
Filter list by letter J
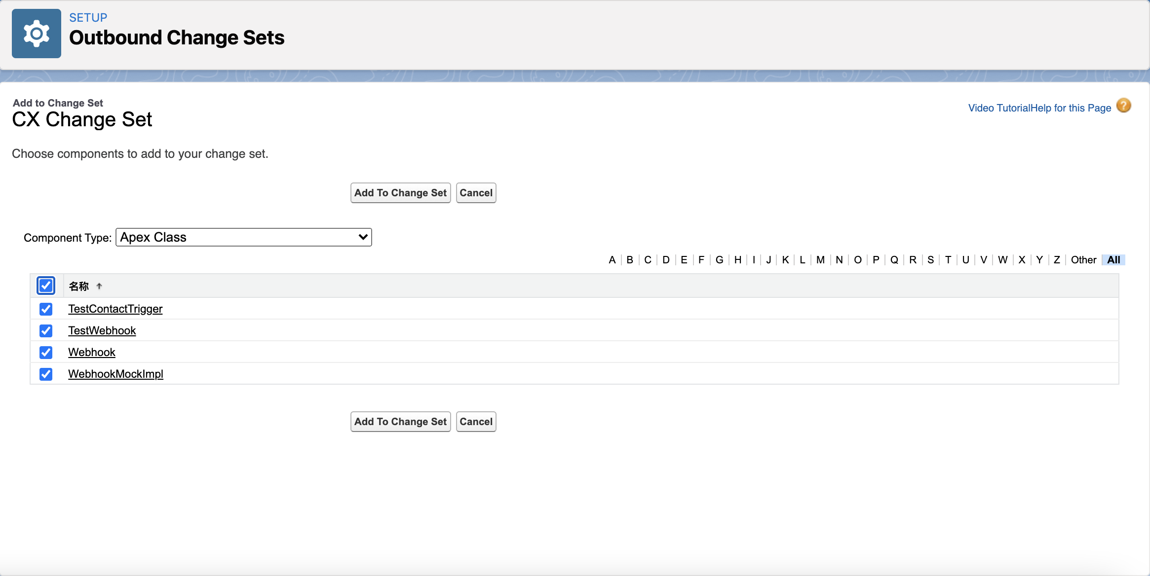coord(768,260)
